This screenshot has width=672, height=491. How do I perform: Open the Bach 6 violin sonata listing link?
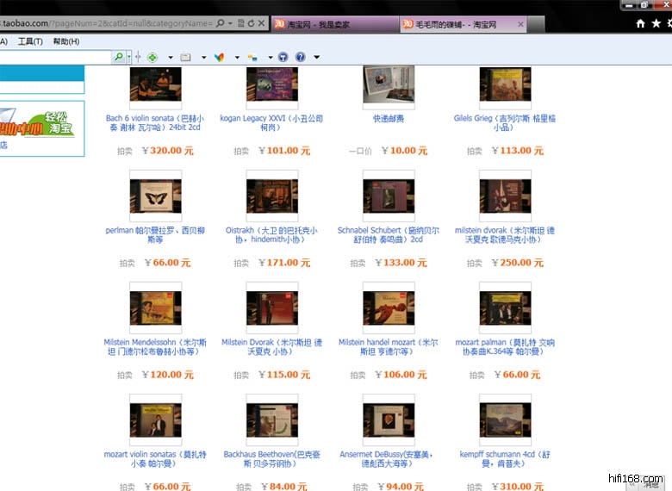pos(153,123)
